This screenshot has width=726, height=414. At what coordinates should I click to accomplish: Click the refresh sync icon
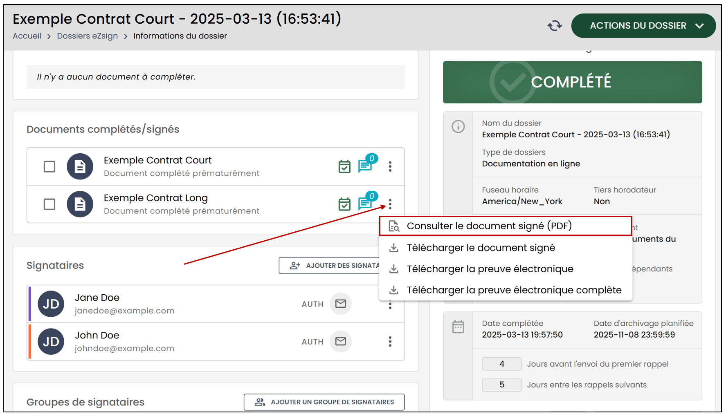(x=554, y=26)
